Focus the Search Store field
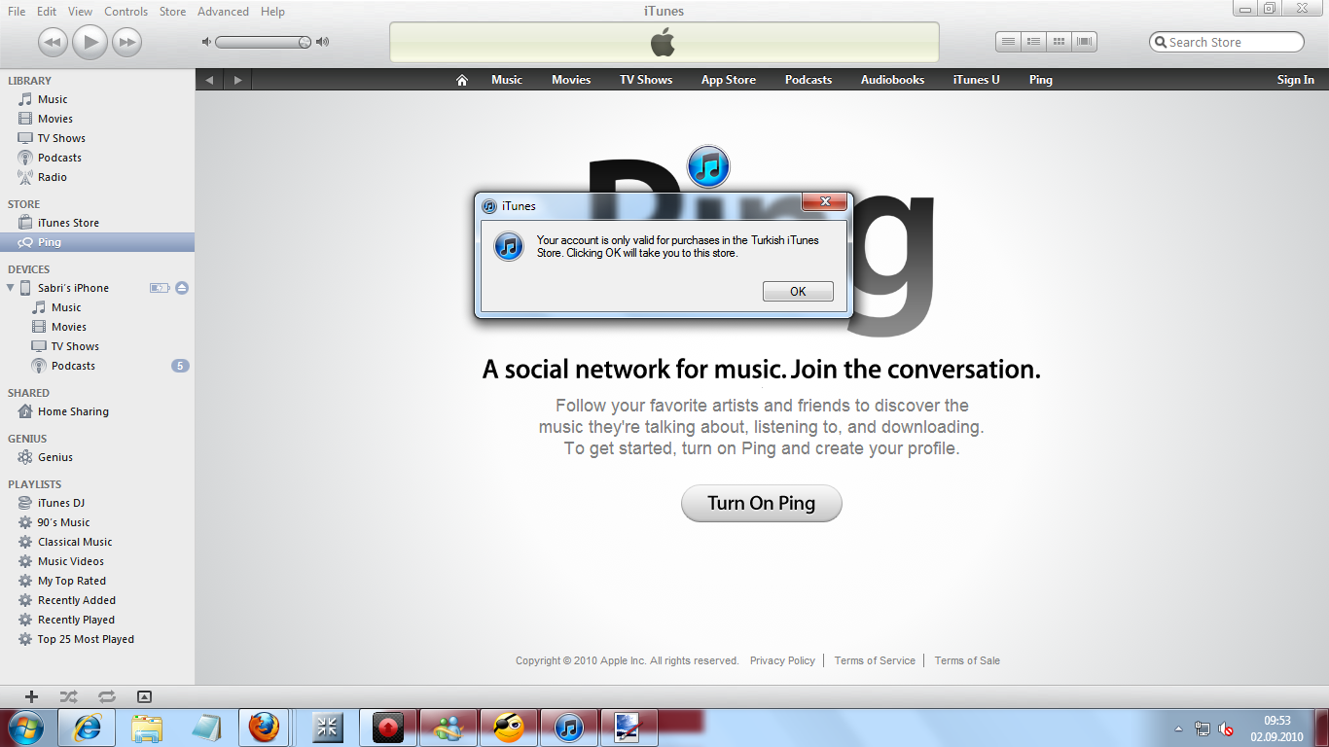The height and width of the screenshot is (747, 1329). (x=1227, y=42)
